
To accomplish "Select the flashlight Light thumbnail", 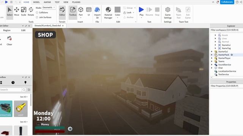I will coord(21,109).
